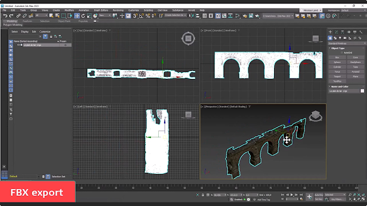
Task: Click the Render Production teapot icon
Action: pyautogui.click(x=257, y=15)
